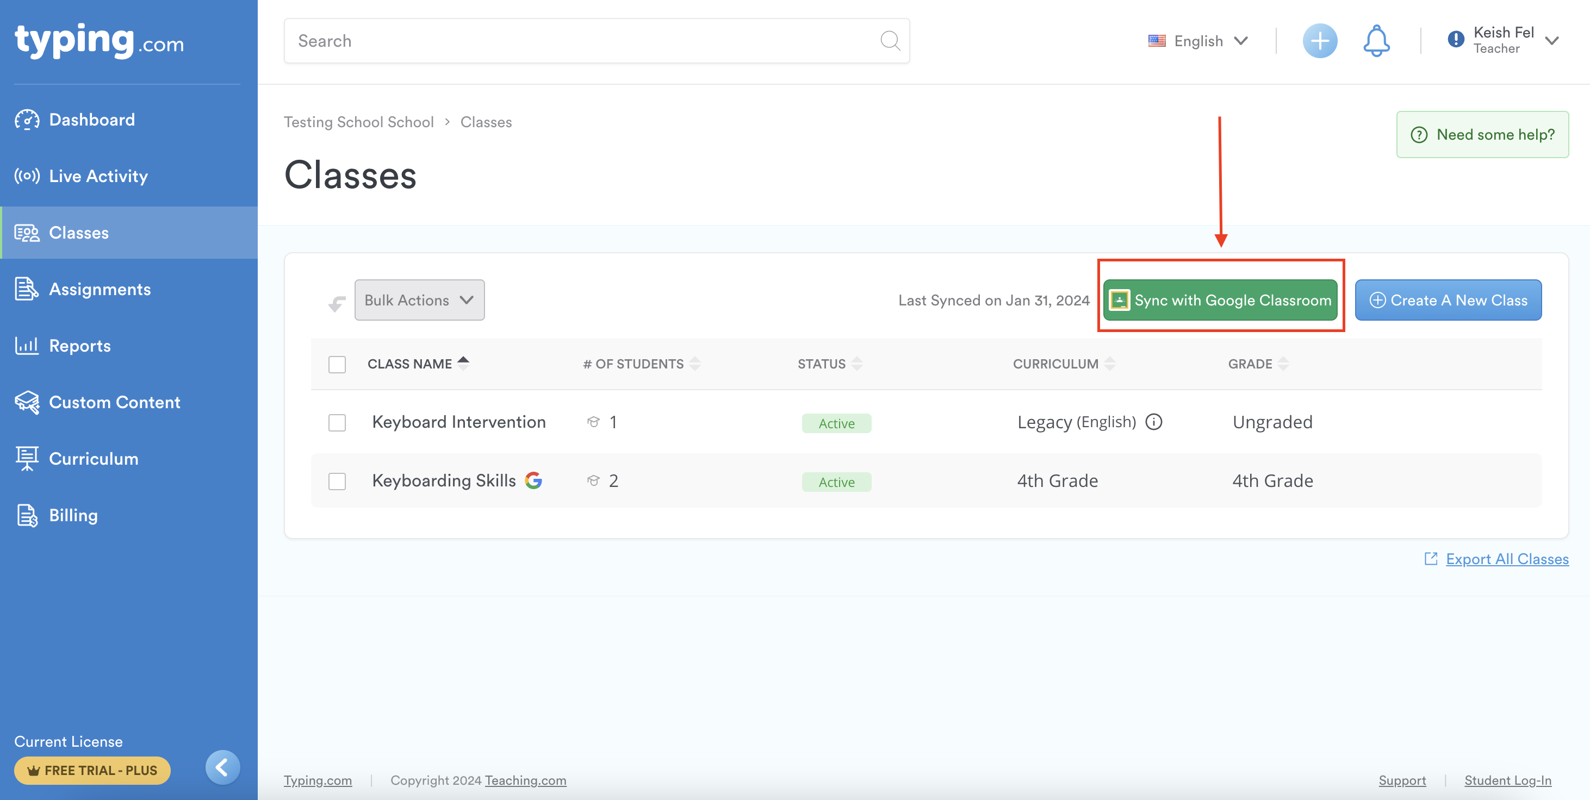Click Sync with Google Classroom button
Screen dimensions: 1590x800
tap(1220, 301)
